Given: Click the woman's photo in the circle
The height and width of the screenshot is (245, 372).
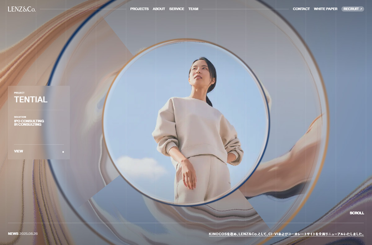Looking at the screenshot, I should point(186,122).
